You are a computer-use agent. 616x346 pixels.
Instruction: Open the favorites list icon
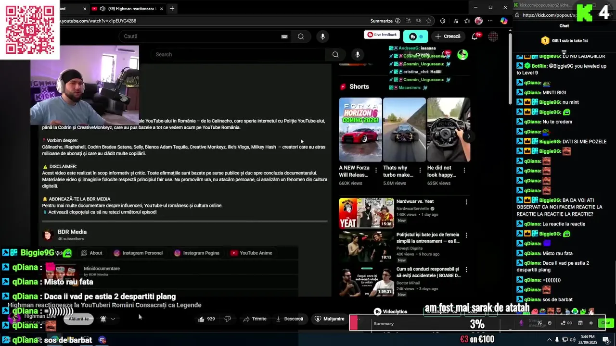click(467, 21)
